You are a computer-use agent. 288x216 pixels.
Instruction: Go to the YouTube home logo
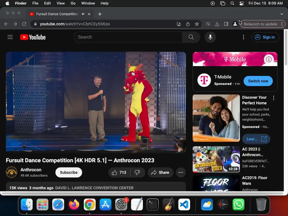click(33, 37)
